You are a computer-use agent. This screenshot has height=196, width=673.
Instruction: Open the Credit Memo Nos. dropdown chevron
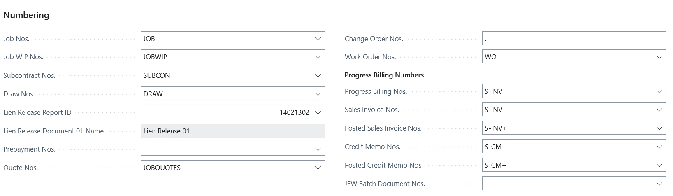[659, 147]
